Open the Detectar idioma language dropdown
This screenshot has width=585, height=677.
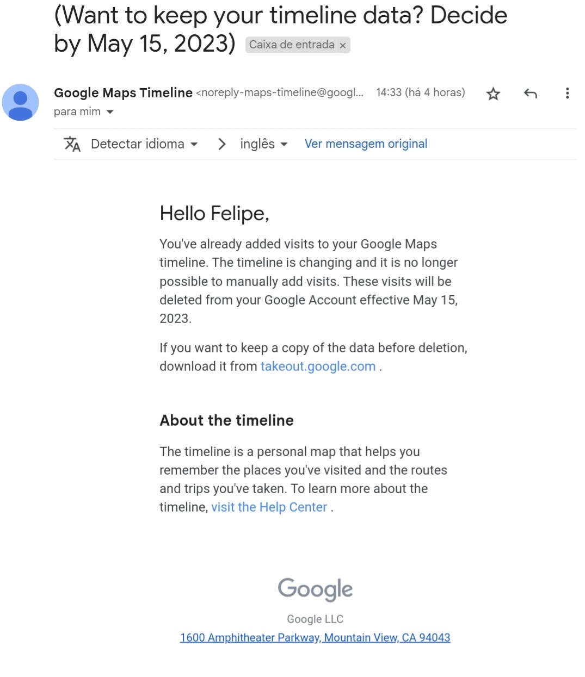click(x=144, y=144)
